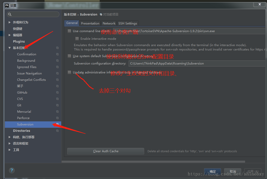Click project icon beside Mercurial
Screen dimensions: 267x179
tap(57, 111)
